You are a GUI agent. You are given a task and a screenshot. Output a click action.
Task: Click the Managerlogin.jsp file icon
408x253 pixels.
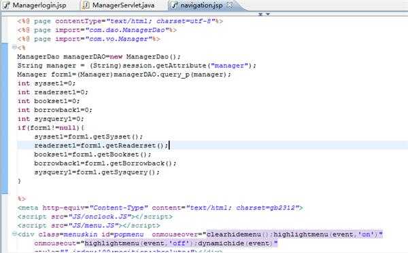click(x=7, y=5)
